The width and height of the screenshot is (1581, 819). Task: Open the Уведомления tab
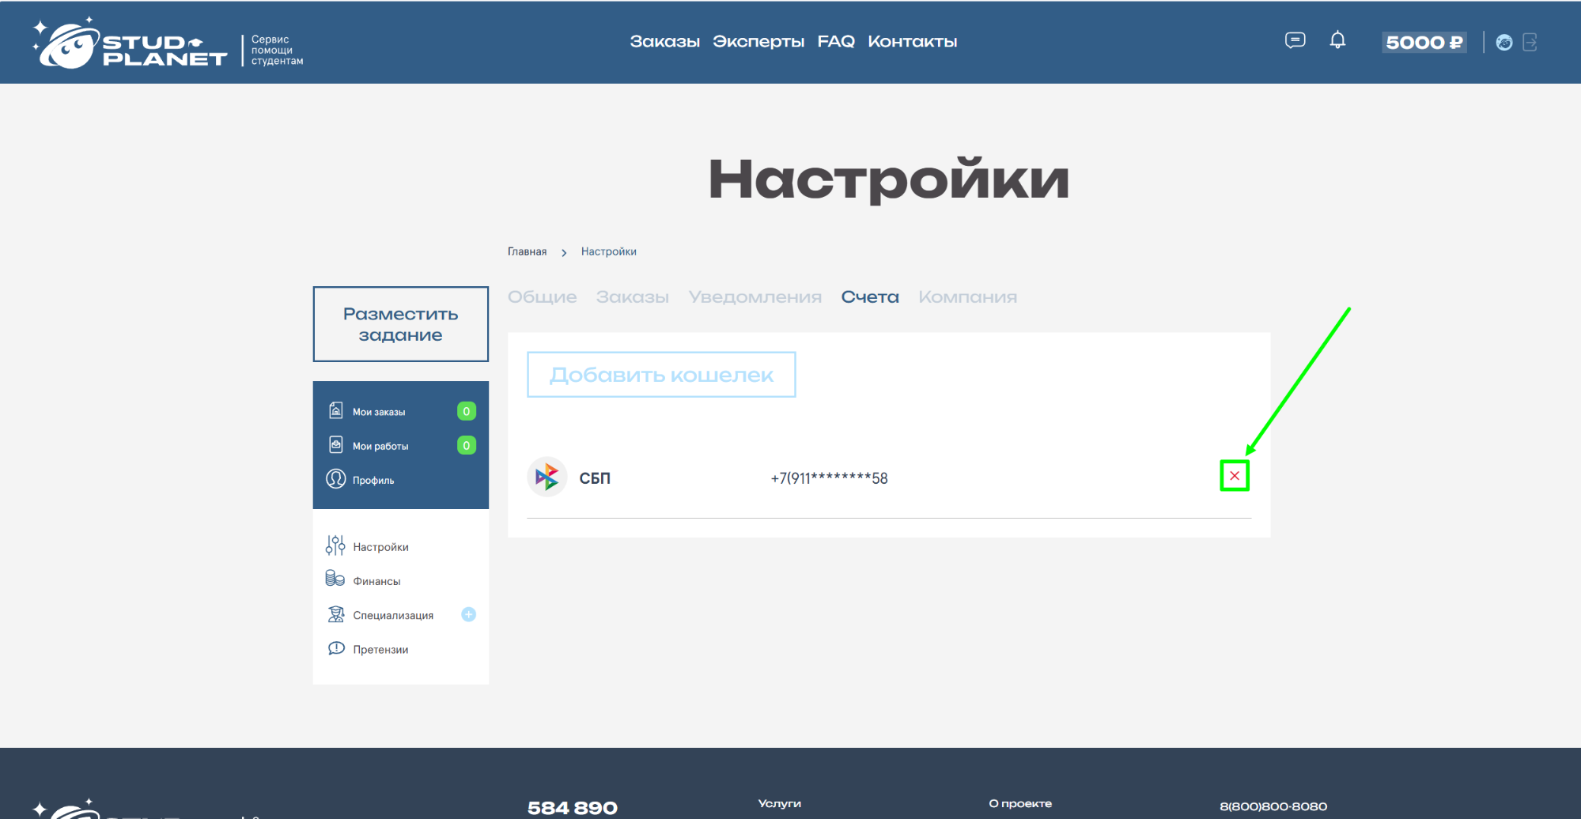(755, 297)
